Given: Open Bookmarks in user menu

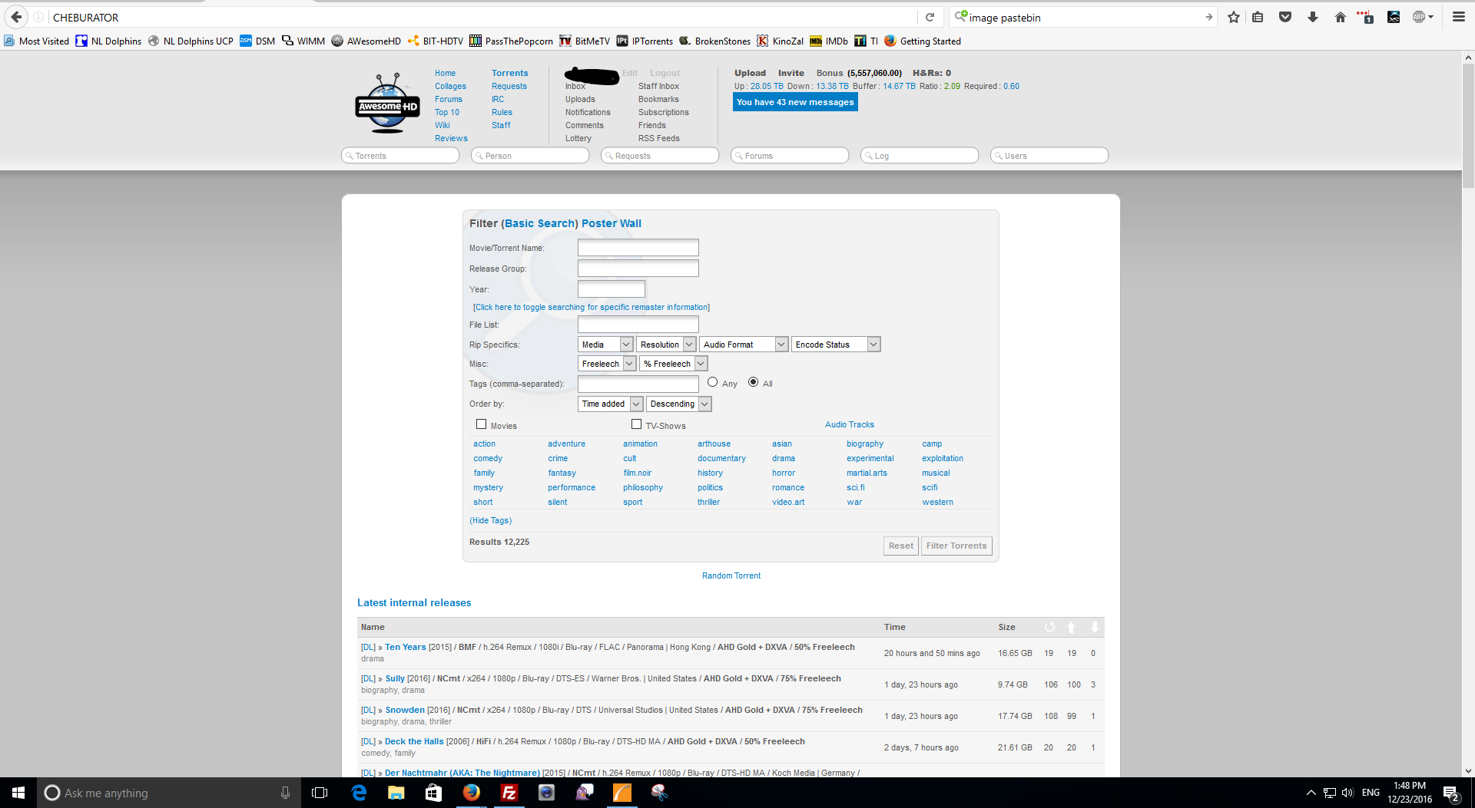Looking at the screenshot, I should click(x=658, y=99).
